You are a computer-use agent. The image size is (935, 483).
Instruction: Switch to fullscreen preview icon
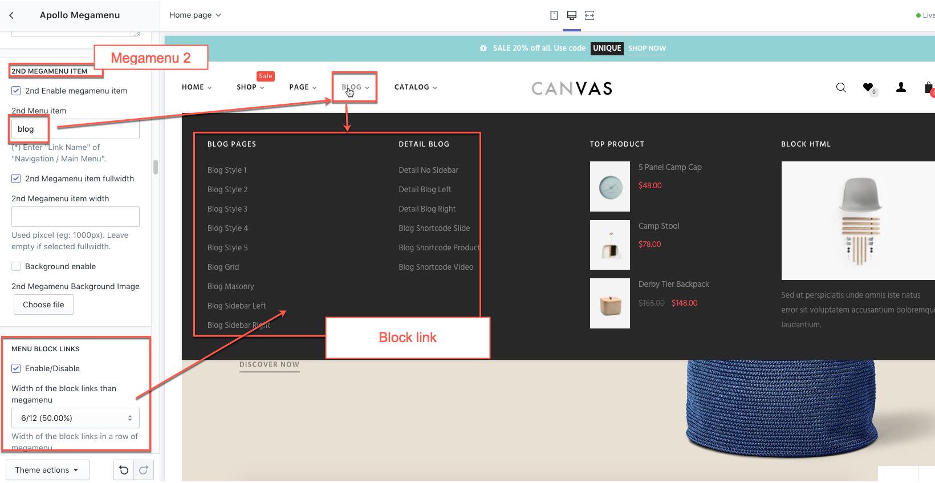point(590,15)
